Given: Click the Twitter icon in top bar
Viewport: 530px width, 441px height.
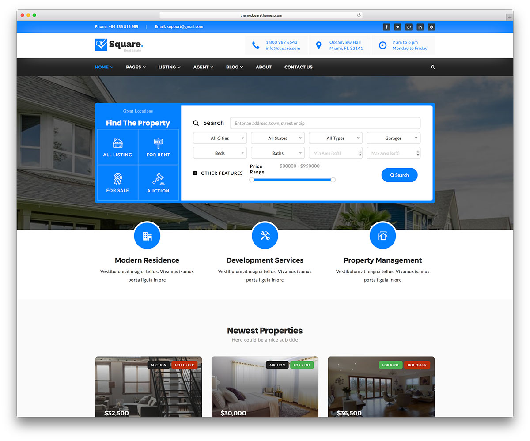Looking at the screenshot, I should click(397, 27).
